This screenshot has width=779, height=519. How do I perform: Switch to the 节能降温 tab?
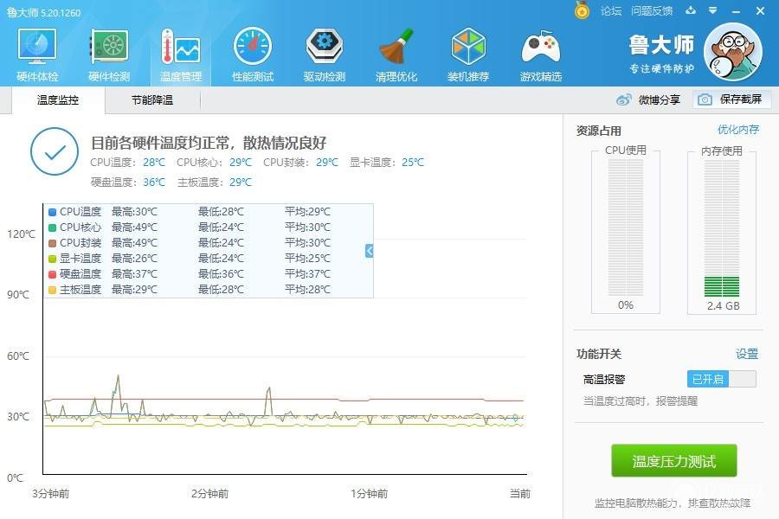tap(152, 99)
